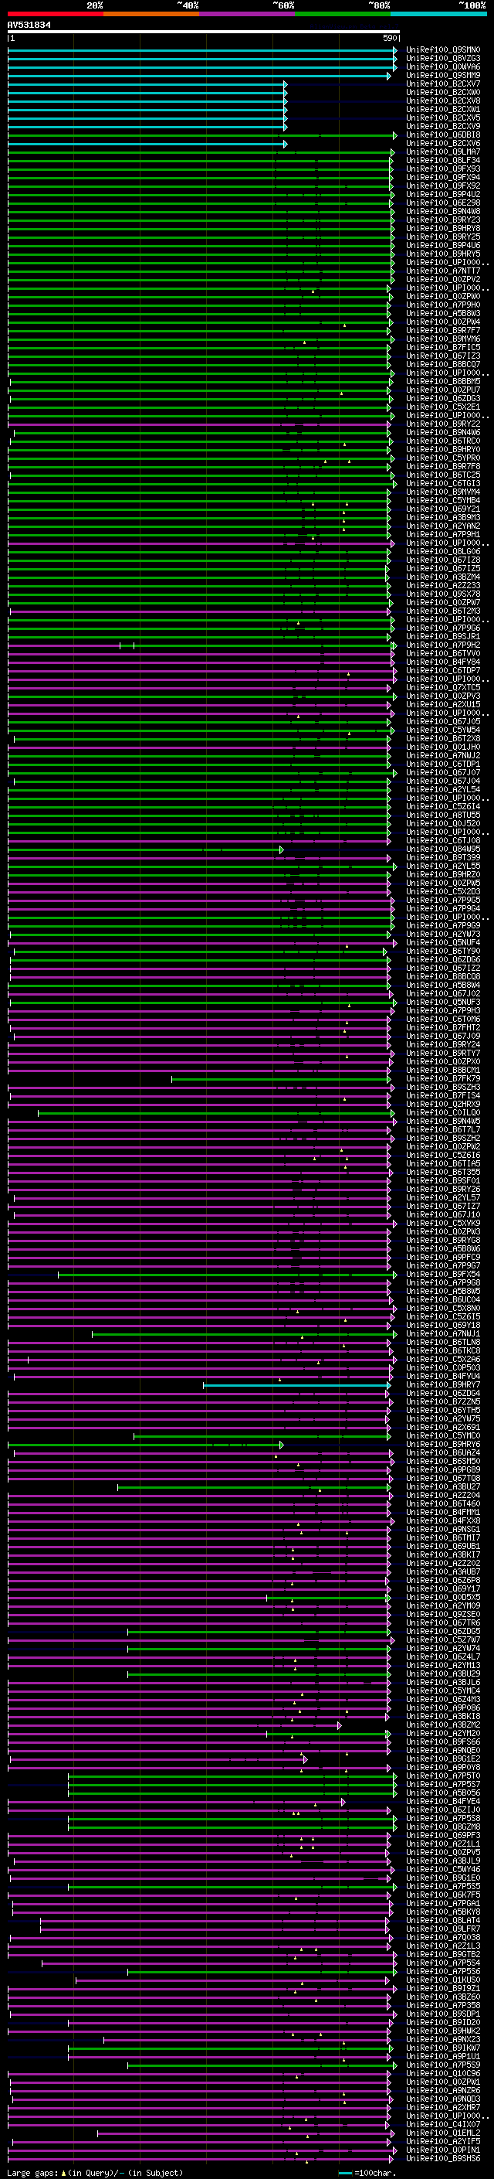This screenshot has width=494, height=2179.
Task: Click the green ~80% identity legend segment
Action: [x=343, y=14]
